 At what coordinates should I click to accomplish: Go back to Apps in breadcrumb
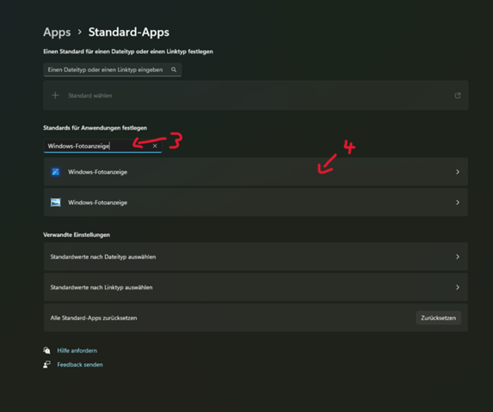(57, 33)
